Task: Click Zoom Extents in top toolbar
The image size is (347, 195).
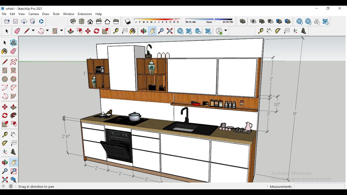Action: (170, 31)
